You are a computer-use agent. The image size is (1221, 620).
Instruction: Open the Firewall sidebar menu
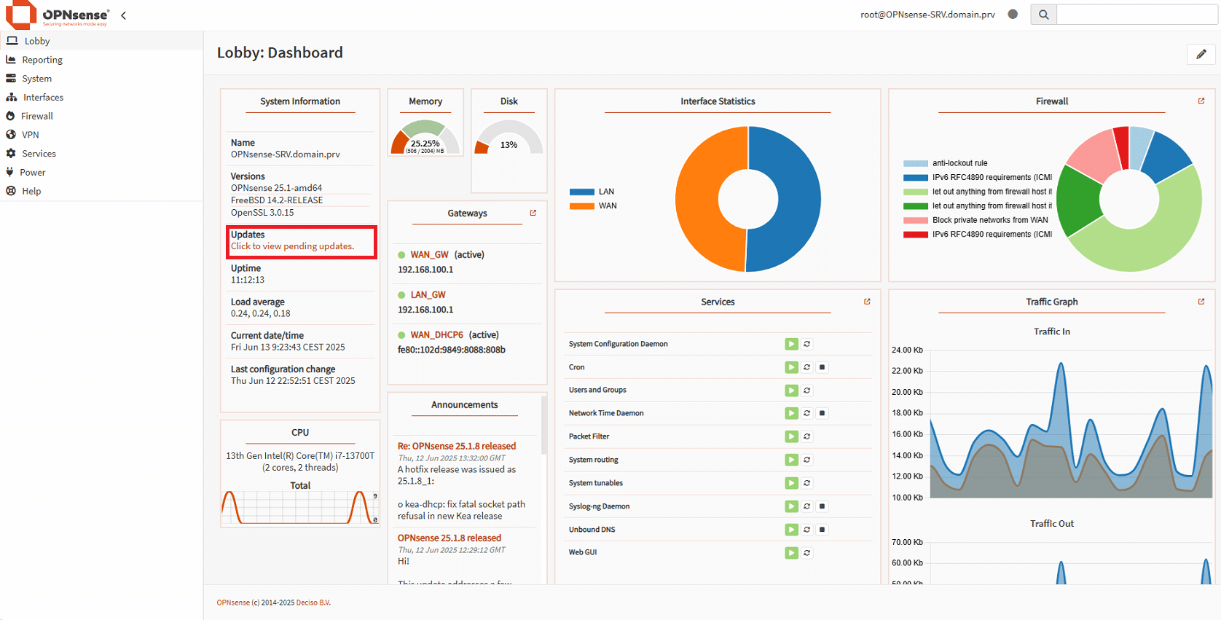tap(101, 116)
